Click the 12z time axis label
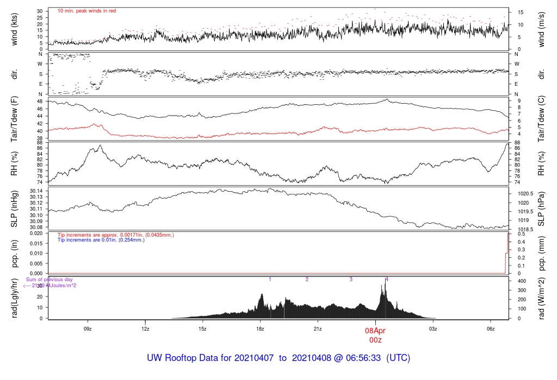The width and height of the screenshot is (557, 380). 145,329
